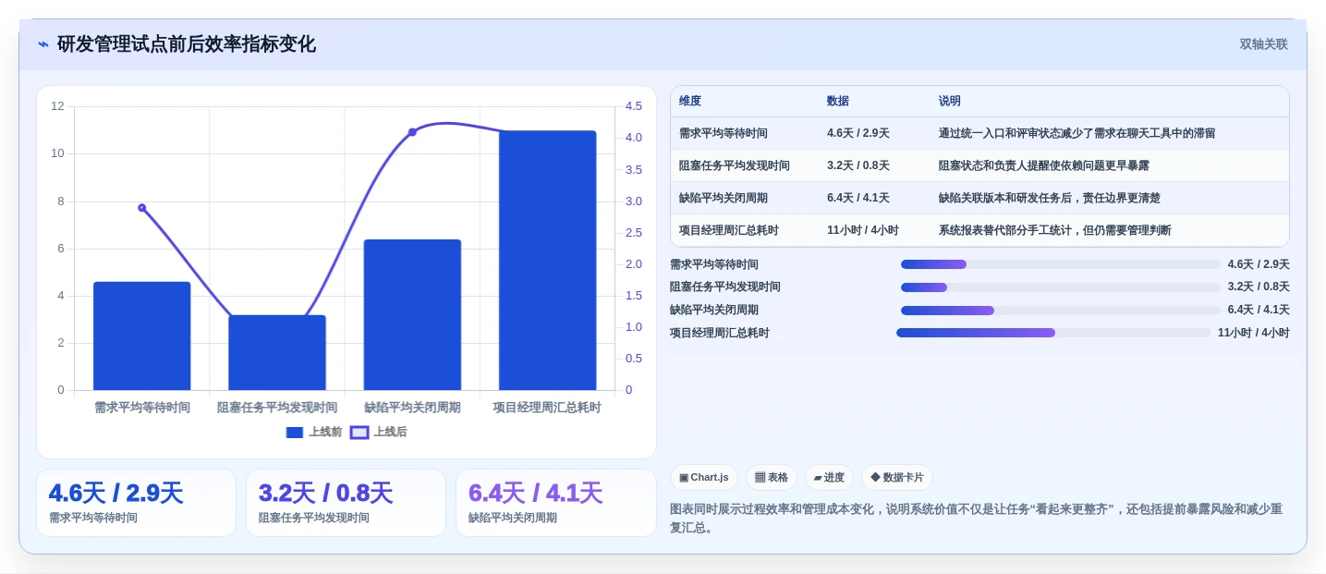Viewport: 1326px width, 574px height.
Task: Select table cell 需求平均等待时间
Action: [x=724, y=133]
